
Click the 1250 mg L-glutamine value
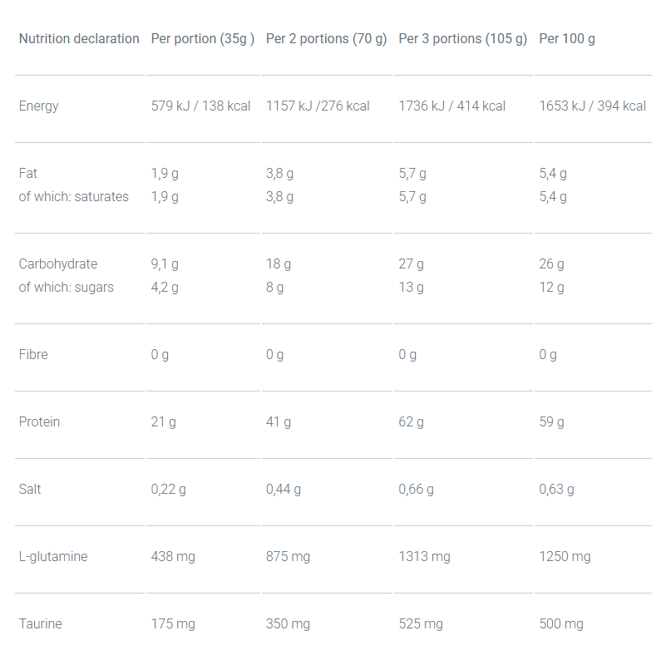point(565,557)
